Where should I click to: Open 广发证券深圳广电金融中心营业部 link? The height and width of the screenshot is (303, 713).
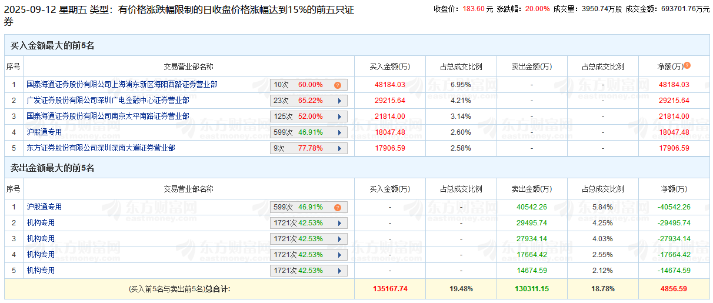click(108, 101)
